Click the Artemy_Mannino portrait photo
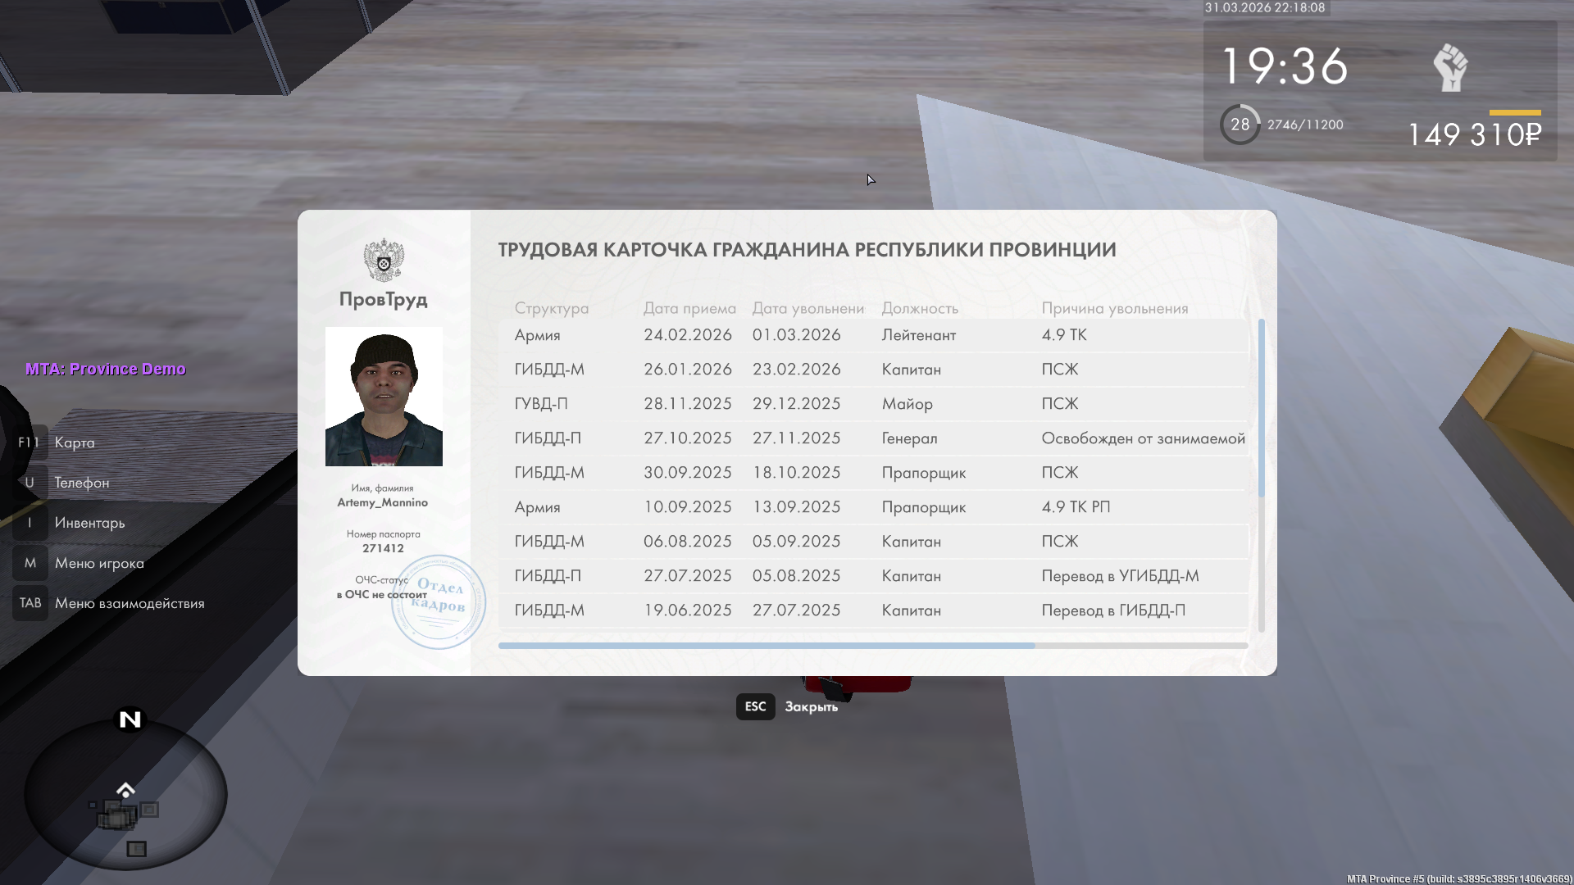This screenshot has height=885, width=1574. pos(384,397)
